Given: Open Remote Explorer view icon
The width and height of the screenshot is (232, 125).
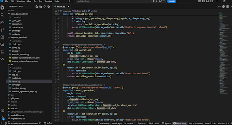Looking at the screenshot, I should (x=2, y=44).
